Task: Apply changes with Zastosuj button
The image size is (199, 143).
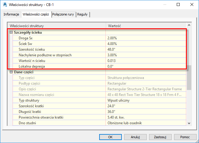Action: (160, 137)
